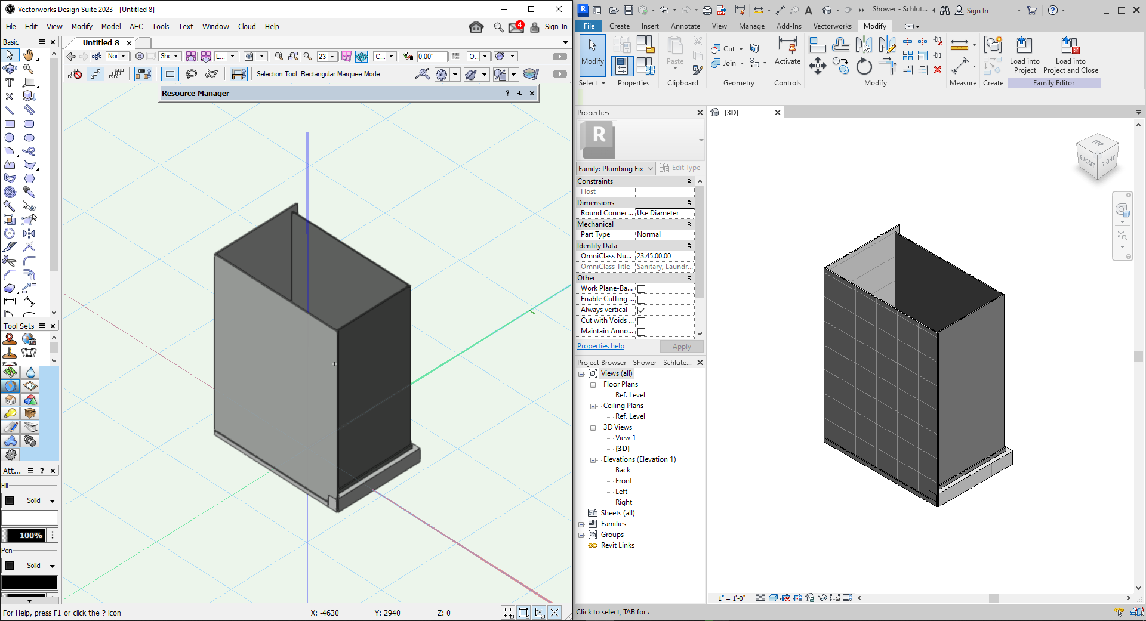Uncheck the Always vertical checkbox
The image size is (1146, 621).
point(641,310)
